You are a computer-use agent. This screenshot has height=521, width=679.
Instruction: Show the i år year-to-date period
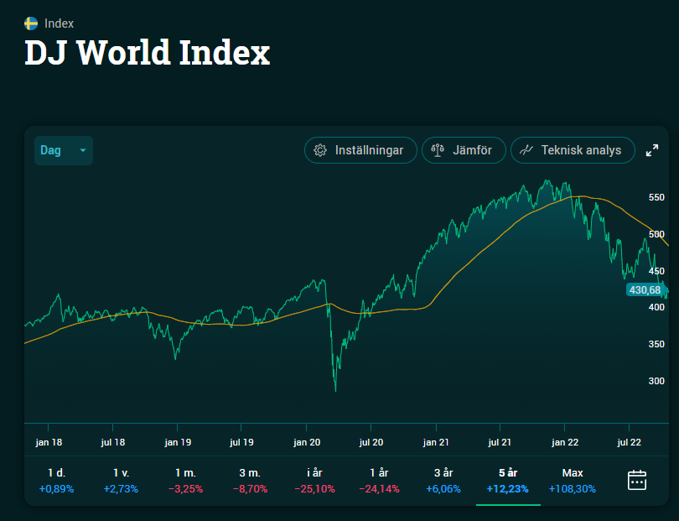[314, 481]
